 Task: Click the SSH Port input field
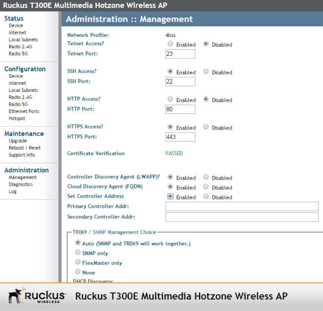pos(180,81)
